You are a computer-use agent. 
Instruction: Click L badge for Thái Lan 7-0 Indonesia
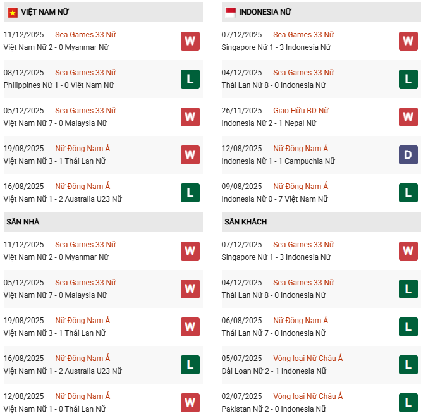408,327
